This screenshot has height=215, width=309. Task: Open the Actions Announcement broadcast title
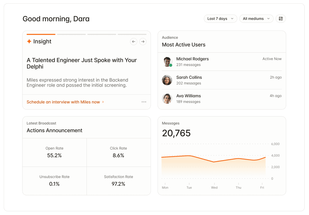tap(54, 131)
